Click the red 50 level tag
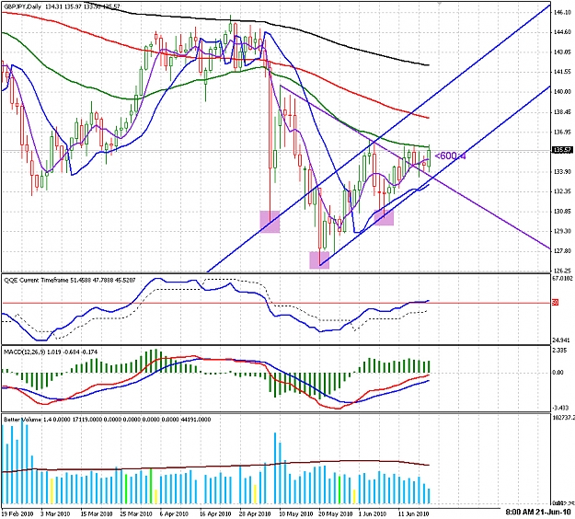 [x=555, y=303]
